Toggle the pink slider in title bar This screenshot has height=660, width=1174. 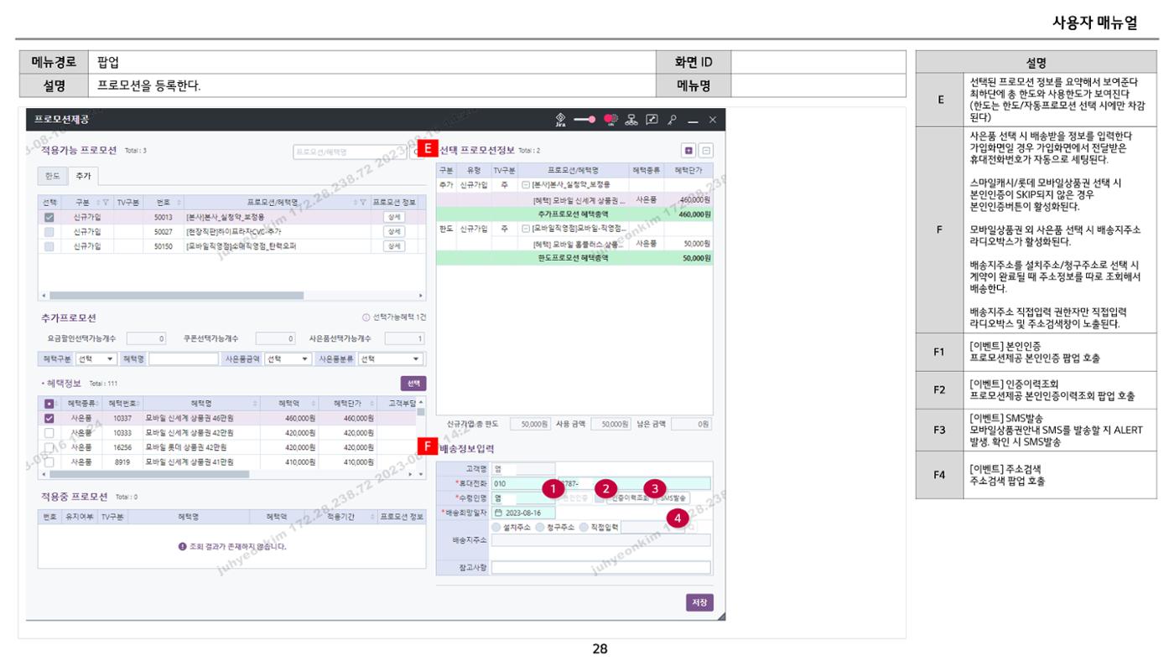coord(585,120)
